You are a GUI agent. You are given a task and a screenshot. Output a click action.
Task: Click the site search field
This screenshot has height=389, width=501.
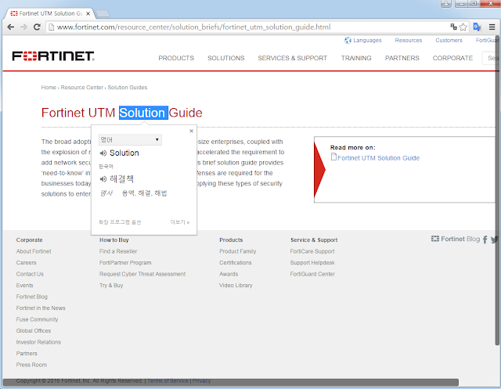491,58
